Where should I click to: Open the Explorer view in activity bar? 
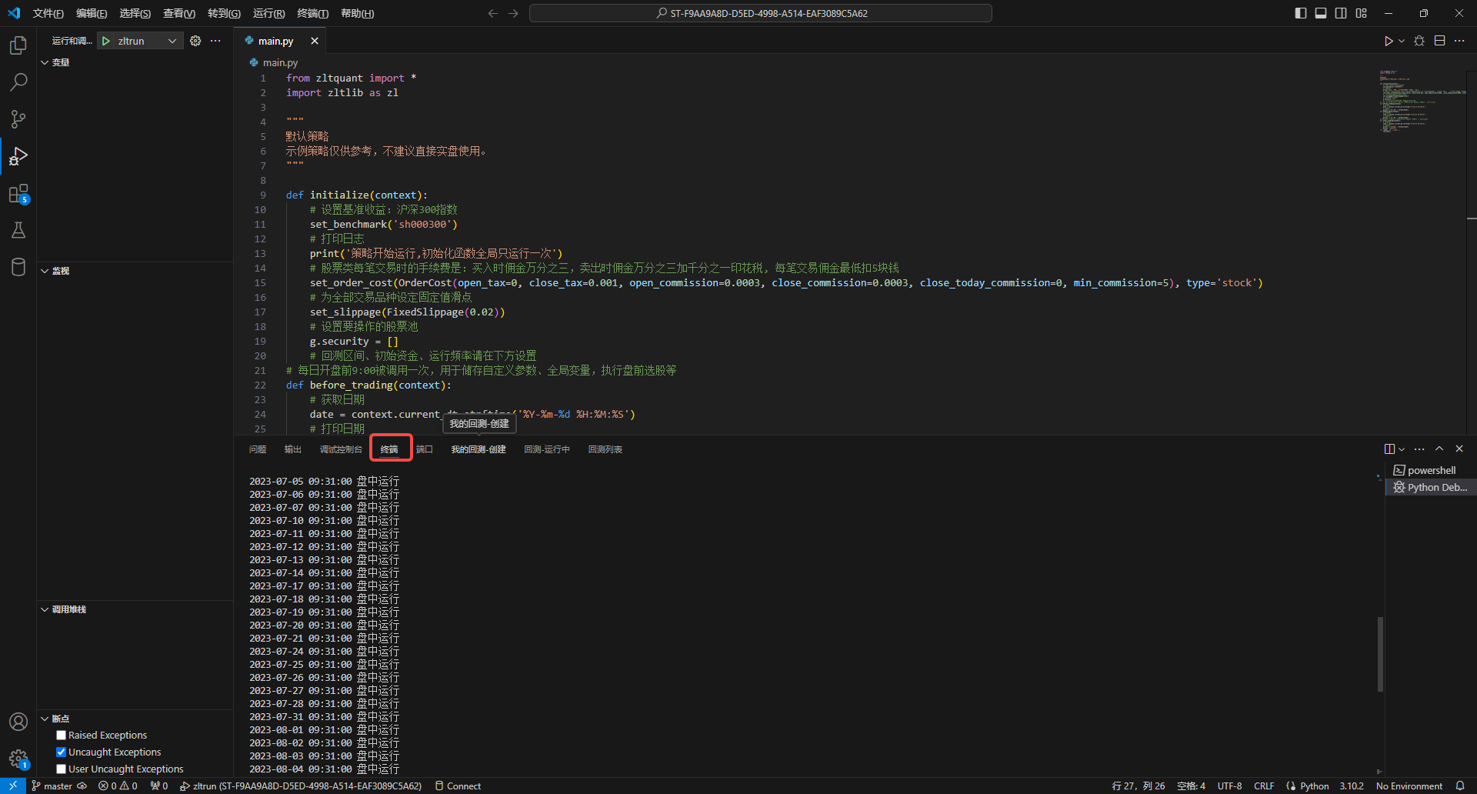(x=18, y=45)
